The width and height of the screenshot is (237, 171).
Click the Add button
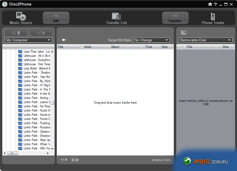pos(56,18)
